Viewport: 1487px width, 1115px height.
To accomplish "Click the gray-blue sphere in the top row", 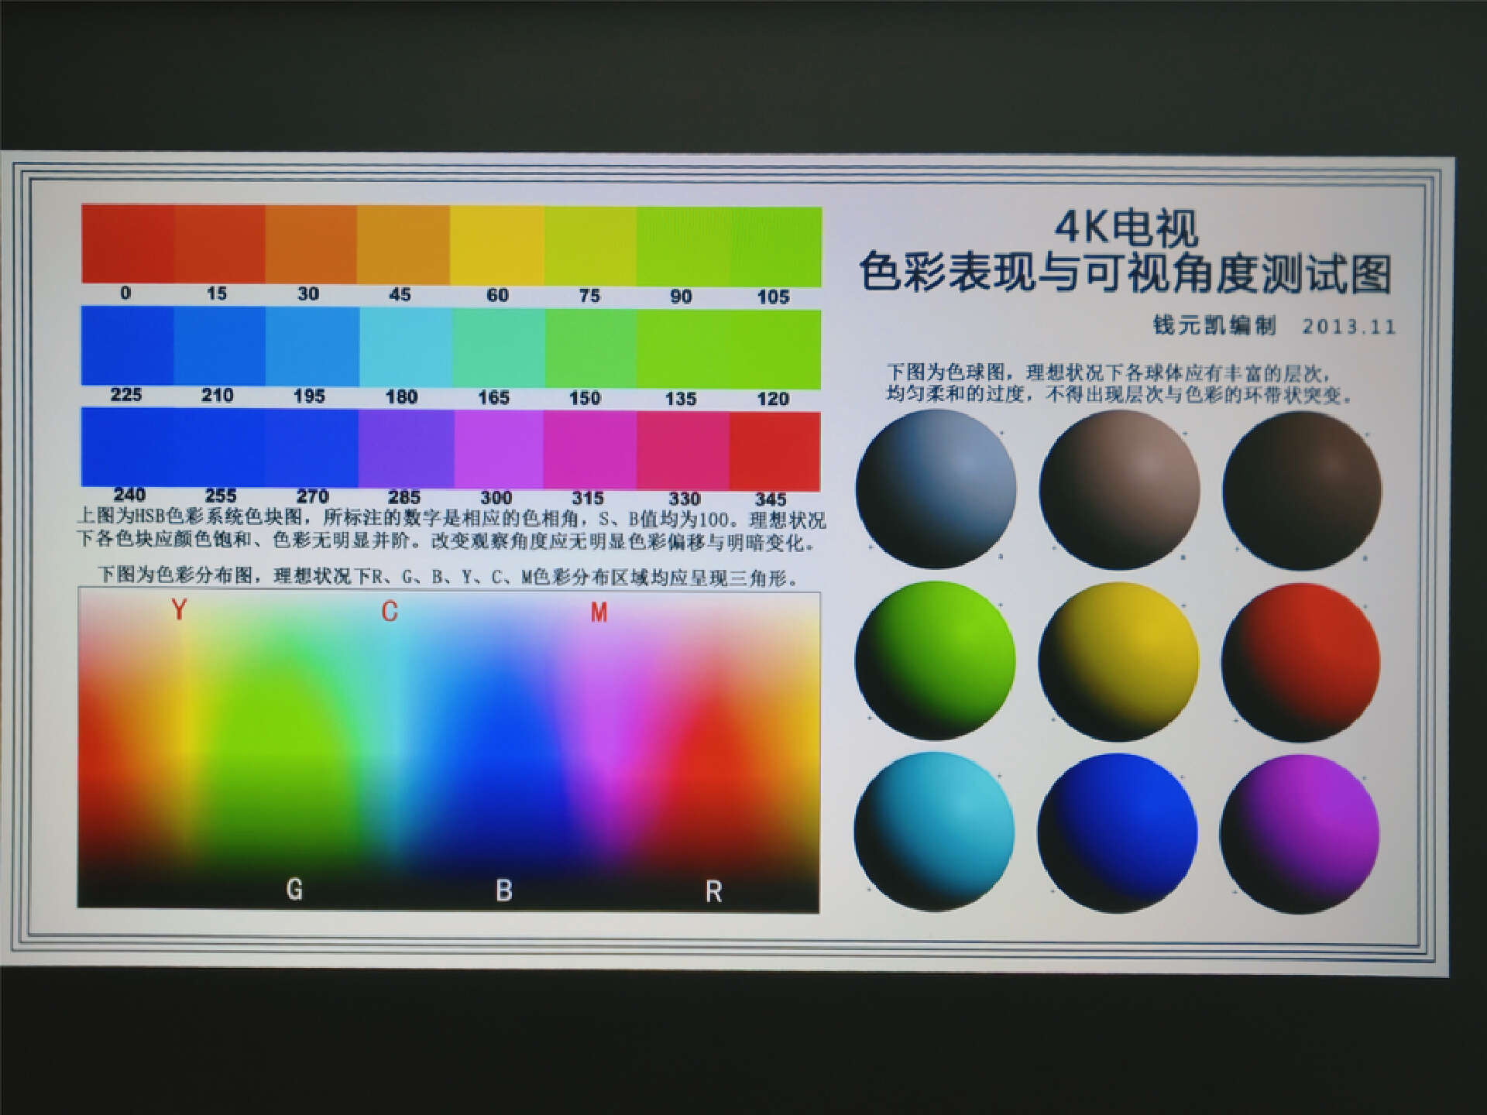I will pos(936,489).
